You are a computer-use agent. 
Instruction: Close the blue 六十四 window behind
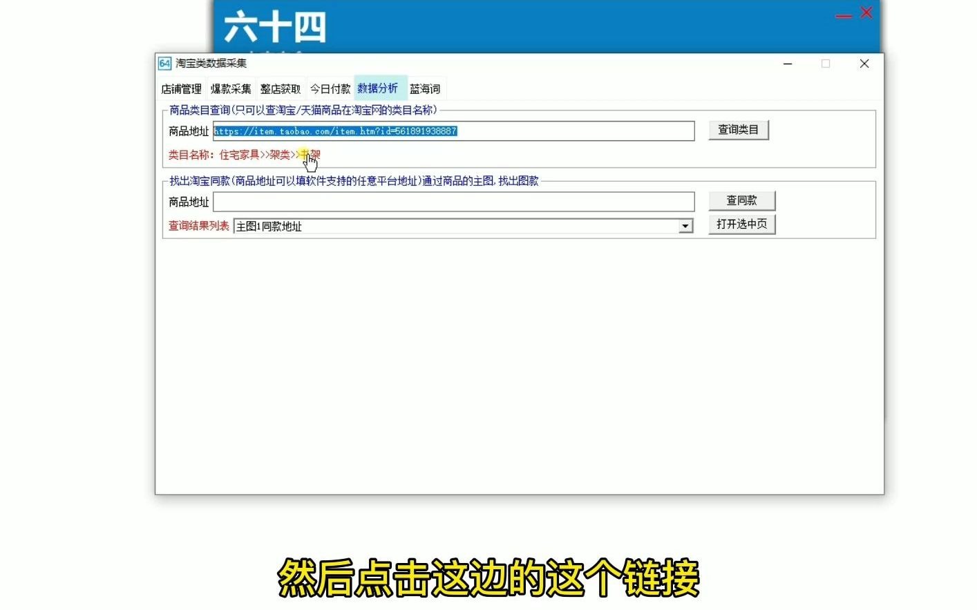click(865, 12)
